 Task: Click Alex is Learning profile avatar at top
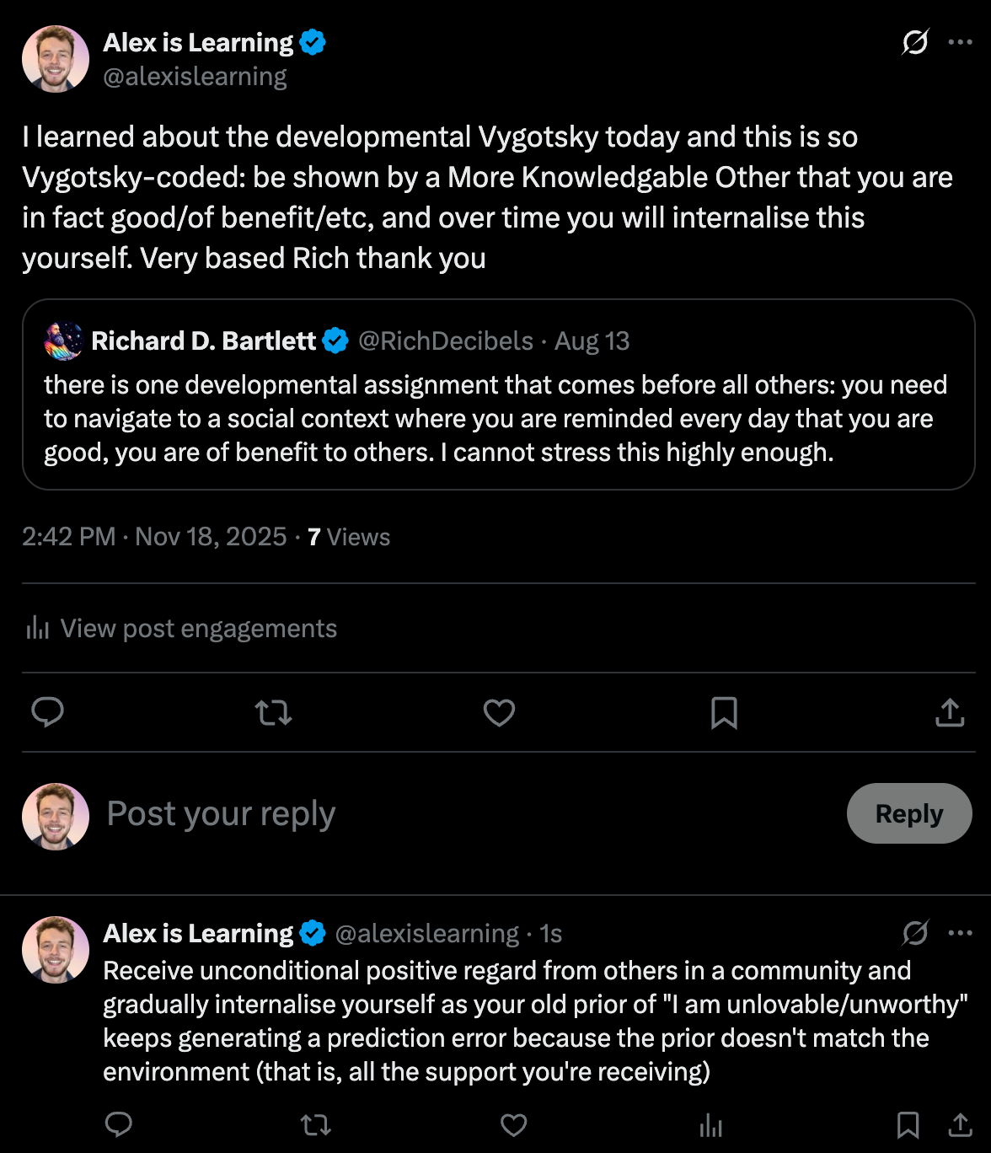(x=56, y=59)
